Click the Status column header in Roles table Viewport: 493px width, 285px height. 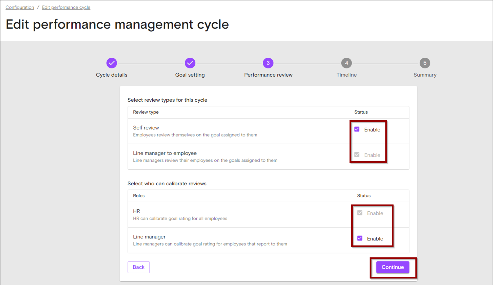(x=364, y=195)
